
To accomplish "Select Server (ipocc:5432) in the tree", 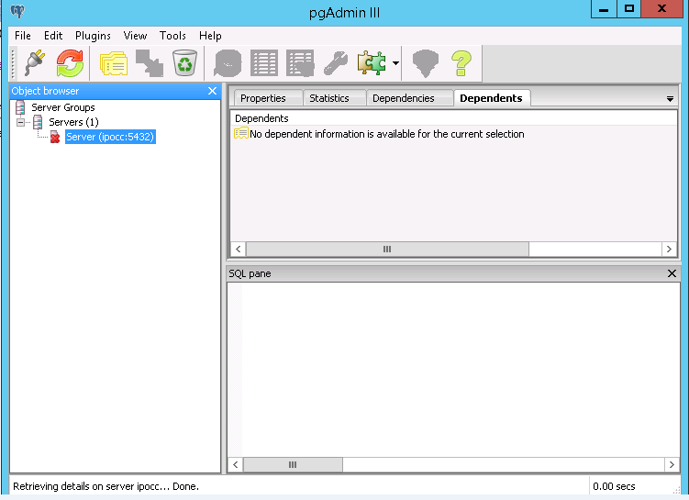I will 110,137.
